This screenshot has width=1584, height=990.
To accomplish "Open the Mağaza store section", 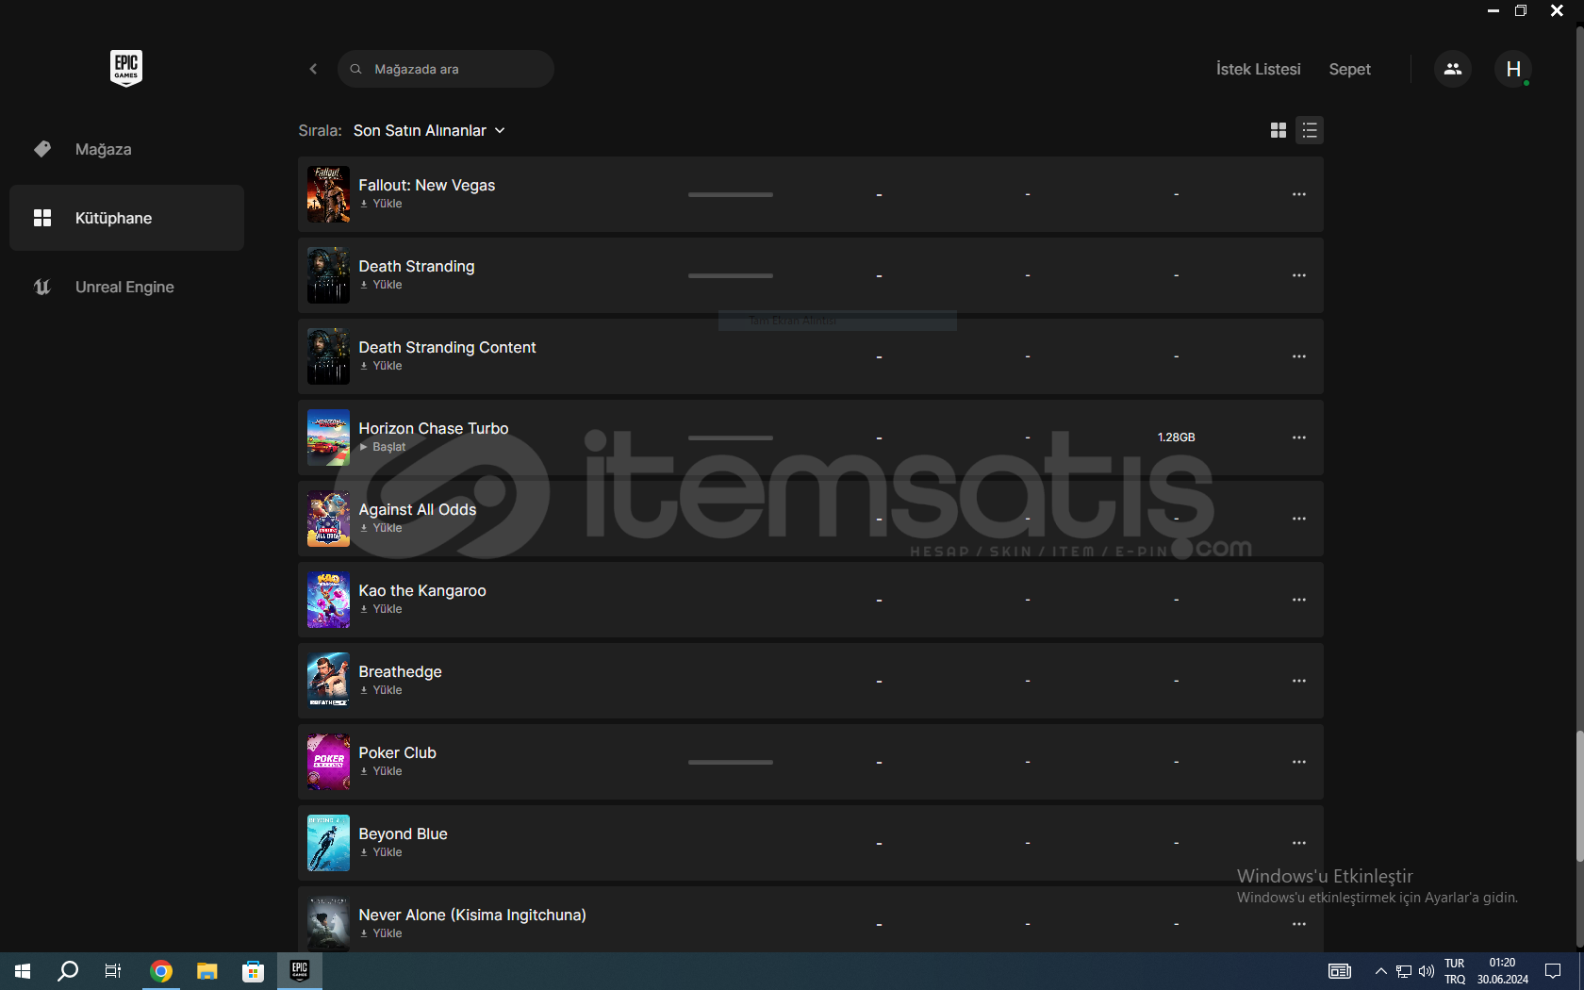I will click(x=126, y=149).
